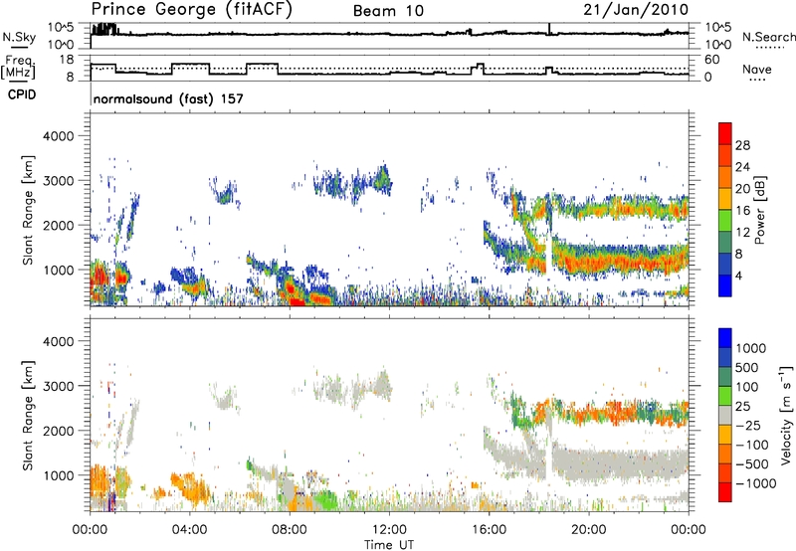Select the '16:00' time axis label
This screenshot has width=796, height=551.
click(x=489, y=529)
